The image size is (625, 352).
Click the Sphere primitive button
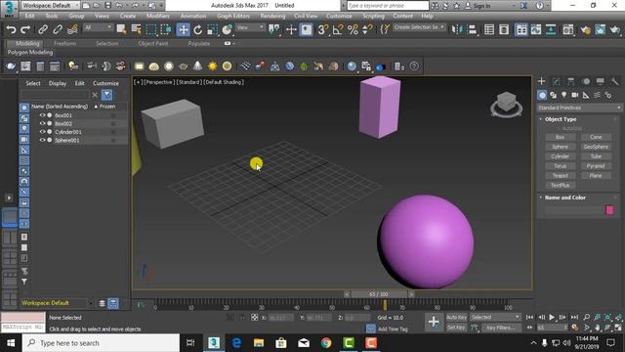click(x=560, y=147)
